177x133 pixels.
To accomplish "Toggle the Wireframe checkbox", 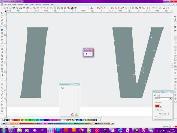I will 156,110.
